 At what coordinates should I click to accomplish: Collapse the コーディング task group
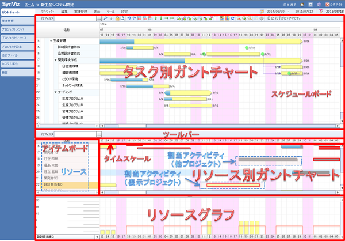(x=55, y=92)
